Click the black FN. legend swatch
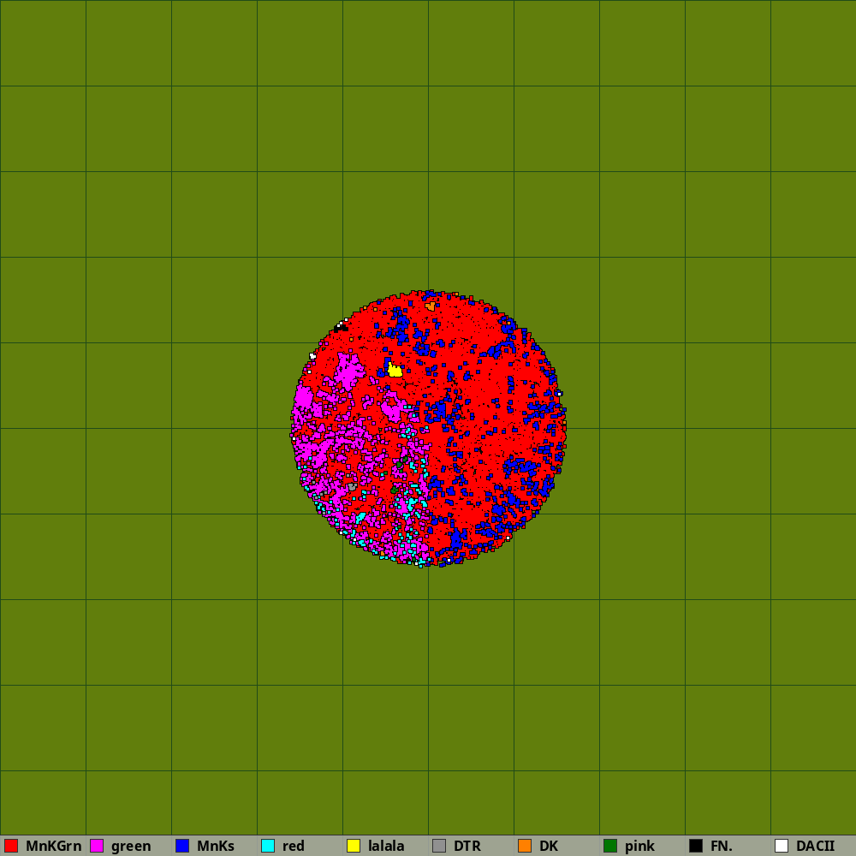The image size is (856, 856). (696, 846)
